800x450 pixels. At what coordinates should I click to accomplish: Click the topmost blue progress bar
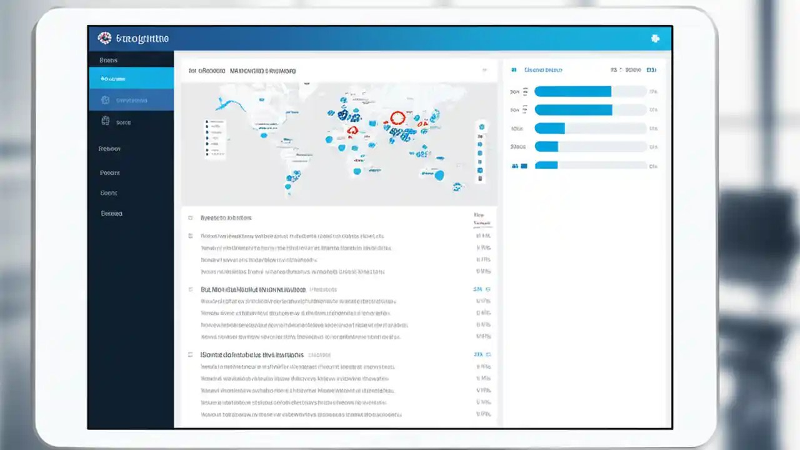tap(572, 91)
